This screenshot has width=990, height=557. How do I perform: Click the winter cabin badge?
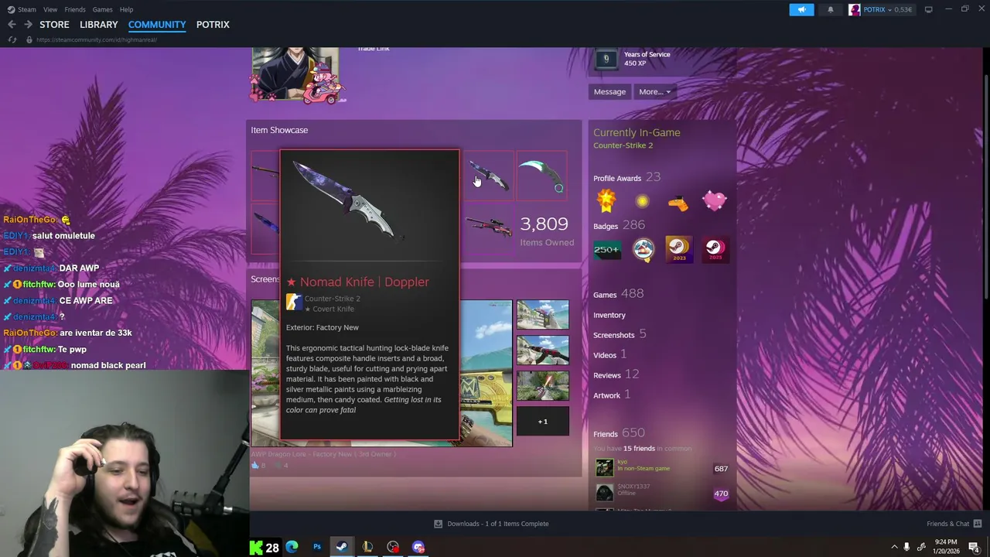pyautogui.click(x=643, y=249)
